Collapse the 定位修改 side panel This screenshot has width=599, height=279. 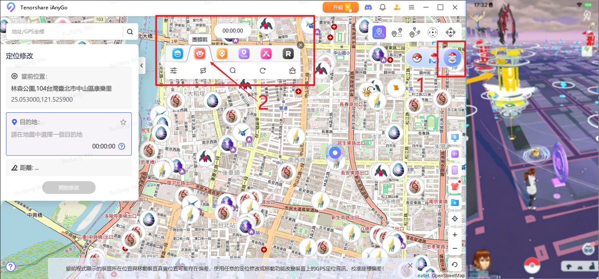[142, 65]
